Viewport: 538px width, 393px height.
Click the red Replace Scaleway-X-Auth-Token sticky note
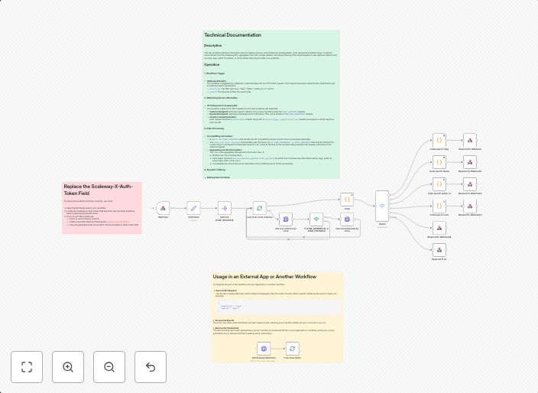pyautogui.click(x=101, y=207)
